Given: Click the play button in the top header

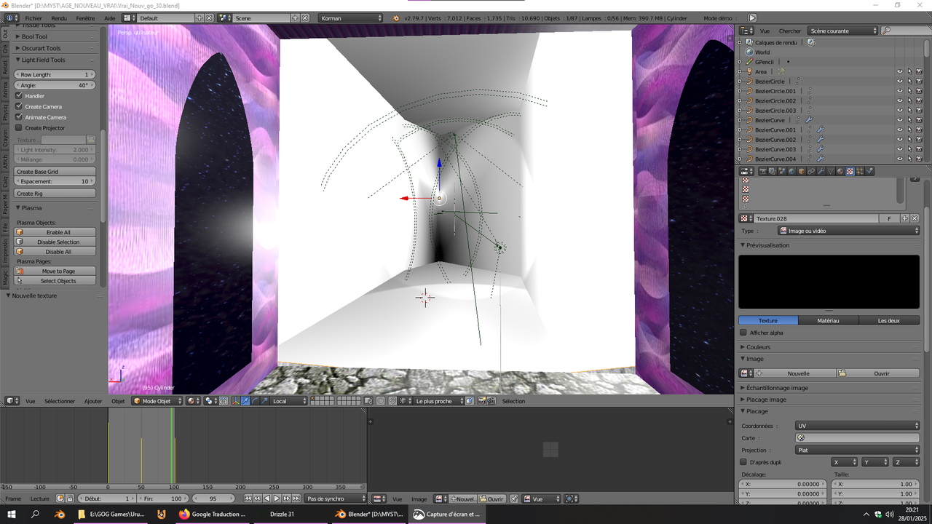Looking at the screenshot, I should click(752, 17).
